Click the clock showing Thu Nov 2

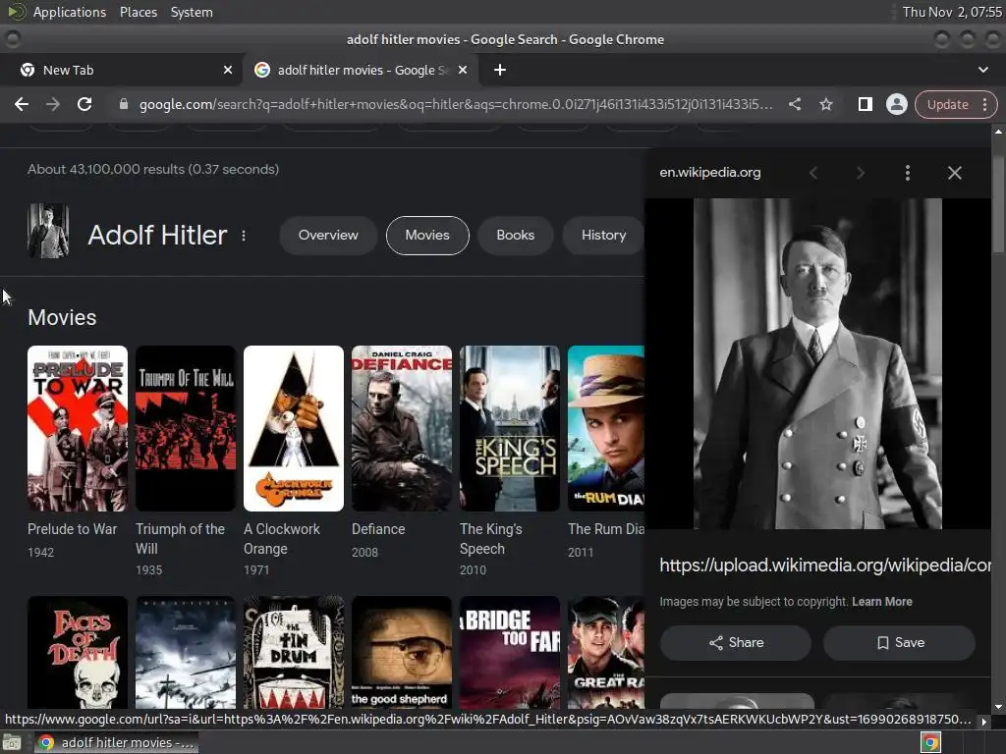[x=951, y=12]
